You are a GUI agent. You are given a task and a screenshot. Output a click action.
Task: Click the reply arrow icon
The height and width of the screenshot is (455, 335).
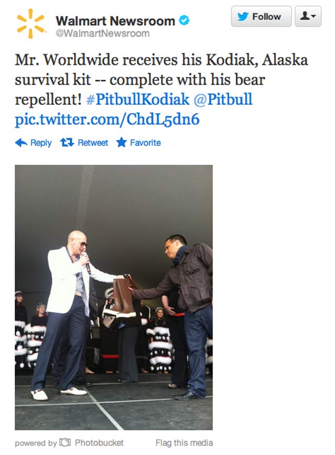[x=21, y=143]
